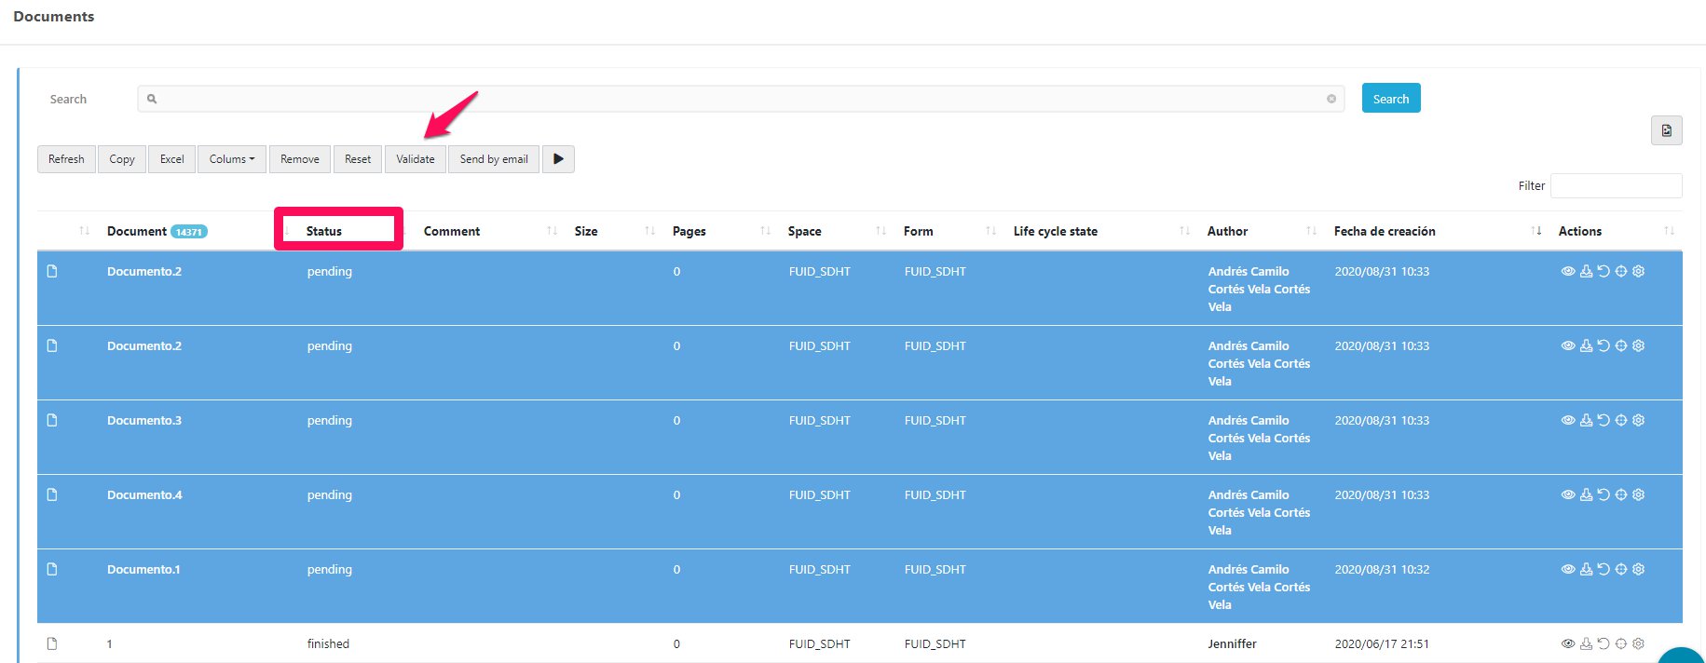Click the crosshair target icon for Documento.3
Screen dimensions: 1706x663
(x=1621, y=420)
